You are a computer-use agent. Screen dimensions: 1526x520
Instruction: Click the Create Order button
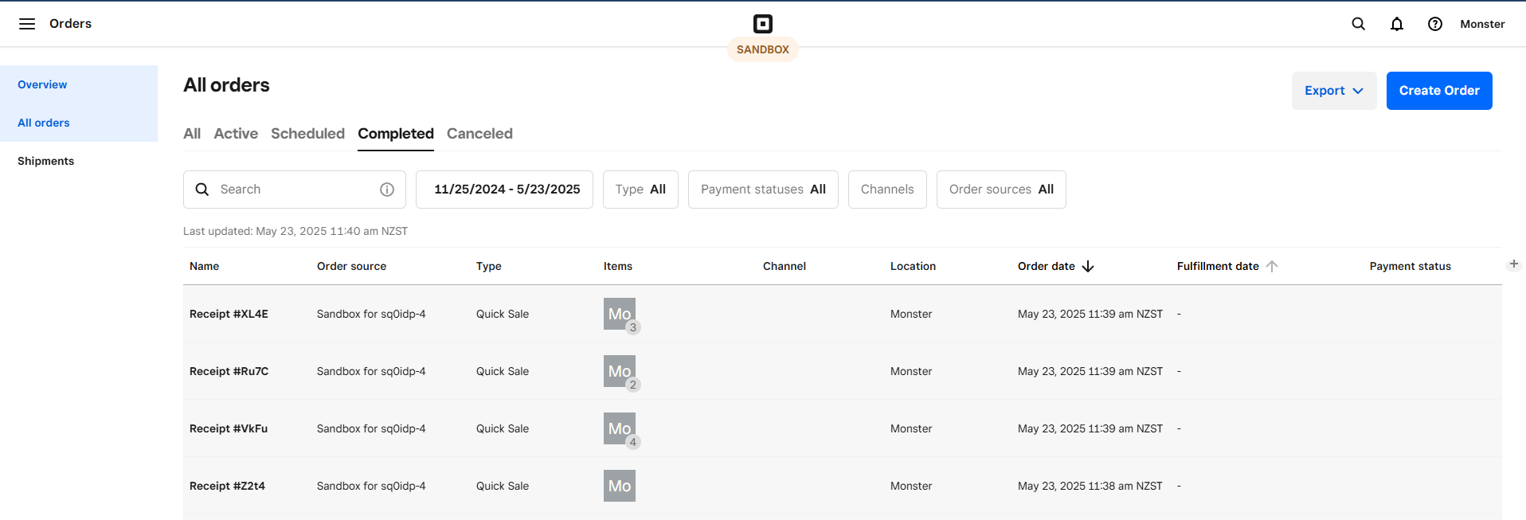[1439, 91]
